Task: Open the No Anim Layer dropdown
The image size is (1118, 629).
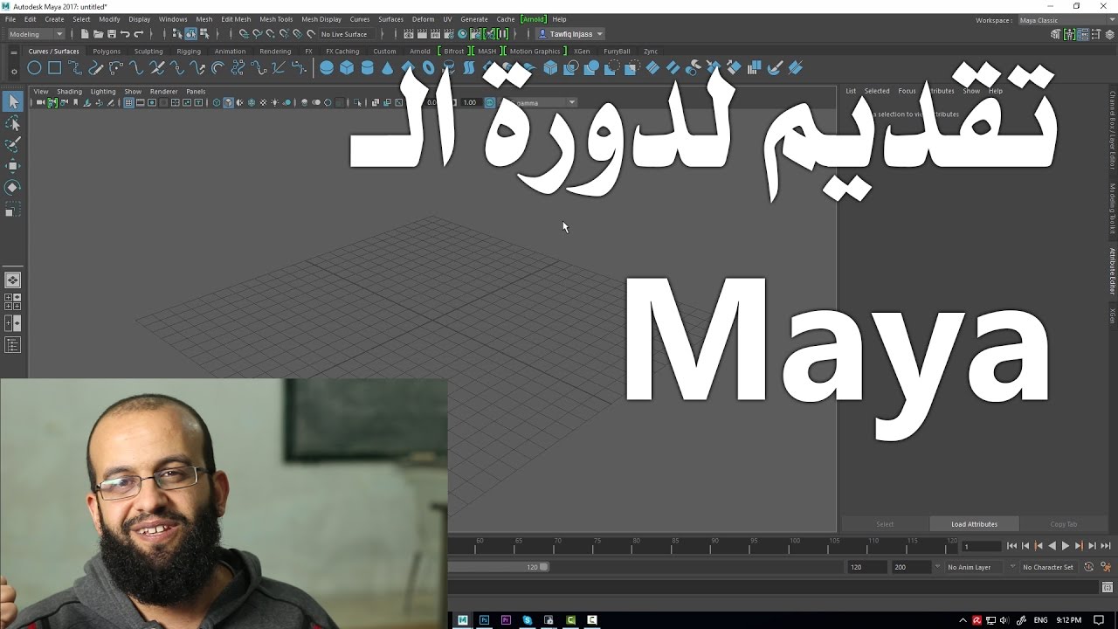Action: [976, 567]
